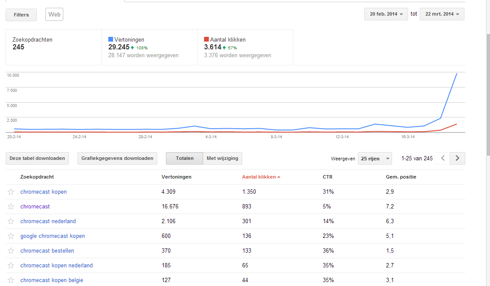Click impressions value 16.676
This screenshot has width=490, height=286.
[170, 206]
